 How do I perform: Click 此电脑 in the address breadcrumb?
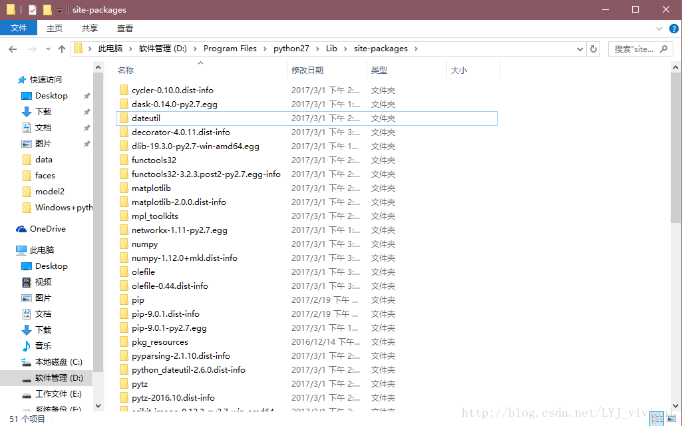[x=110, y=49]
